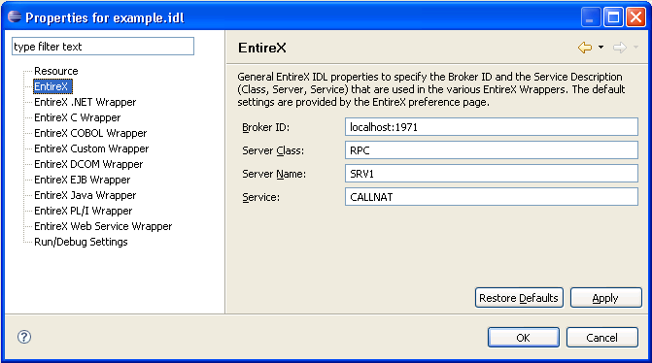Click the Server Class label

(273, 150)
